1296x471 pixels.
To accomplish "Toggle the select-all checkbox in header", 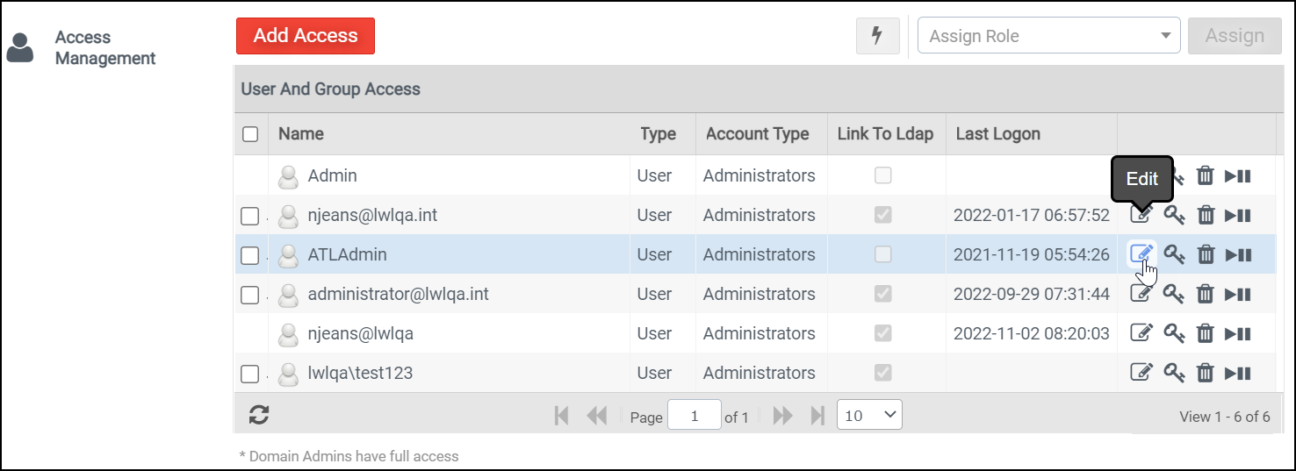I will coord(250,134).
